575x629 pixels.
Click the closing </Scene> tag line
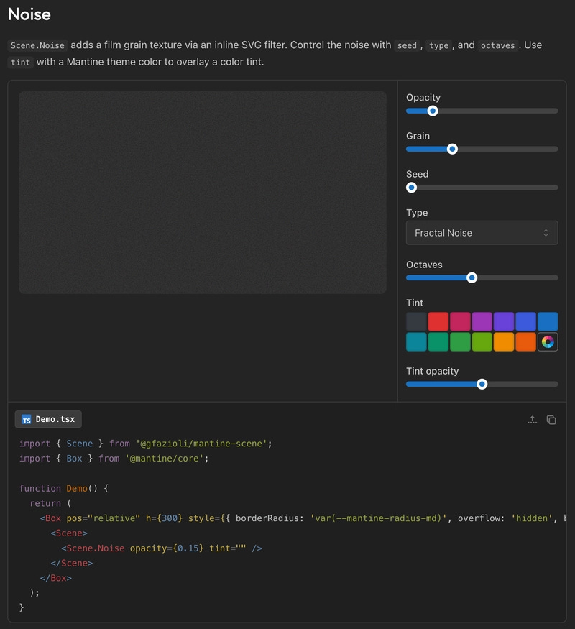tap(72, 563)
